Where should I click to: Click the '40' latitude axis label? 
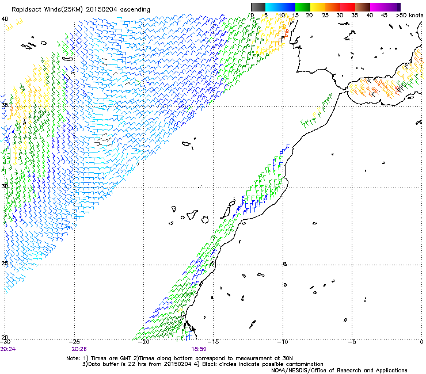tap(5, 19)
